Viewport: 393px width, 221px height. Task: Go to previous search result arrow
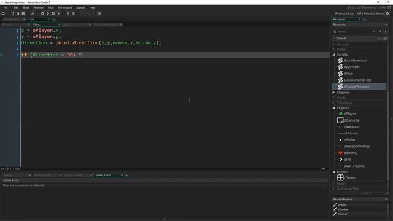click(380, 31)
